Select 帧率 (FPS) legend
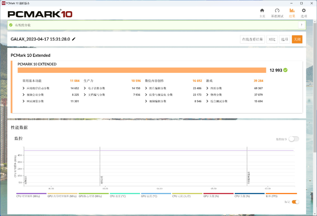Image resolution: width=317 pixels, height=216 pixels. tap(281, 195)
